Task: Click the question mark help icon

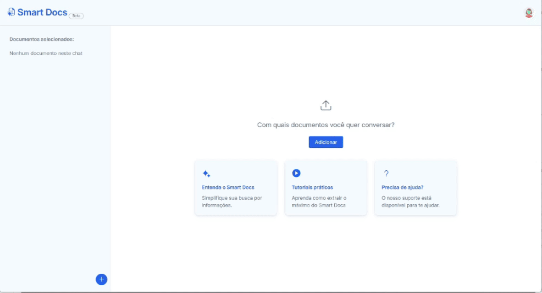Action: pos(386,173)
